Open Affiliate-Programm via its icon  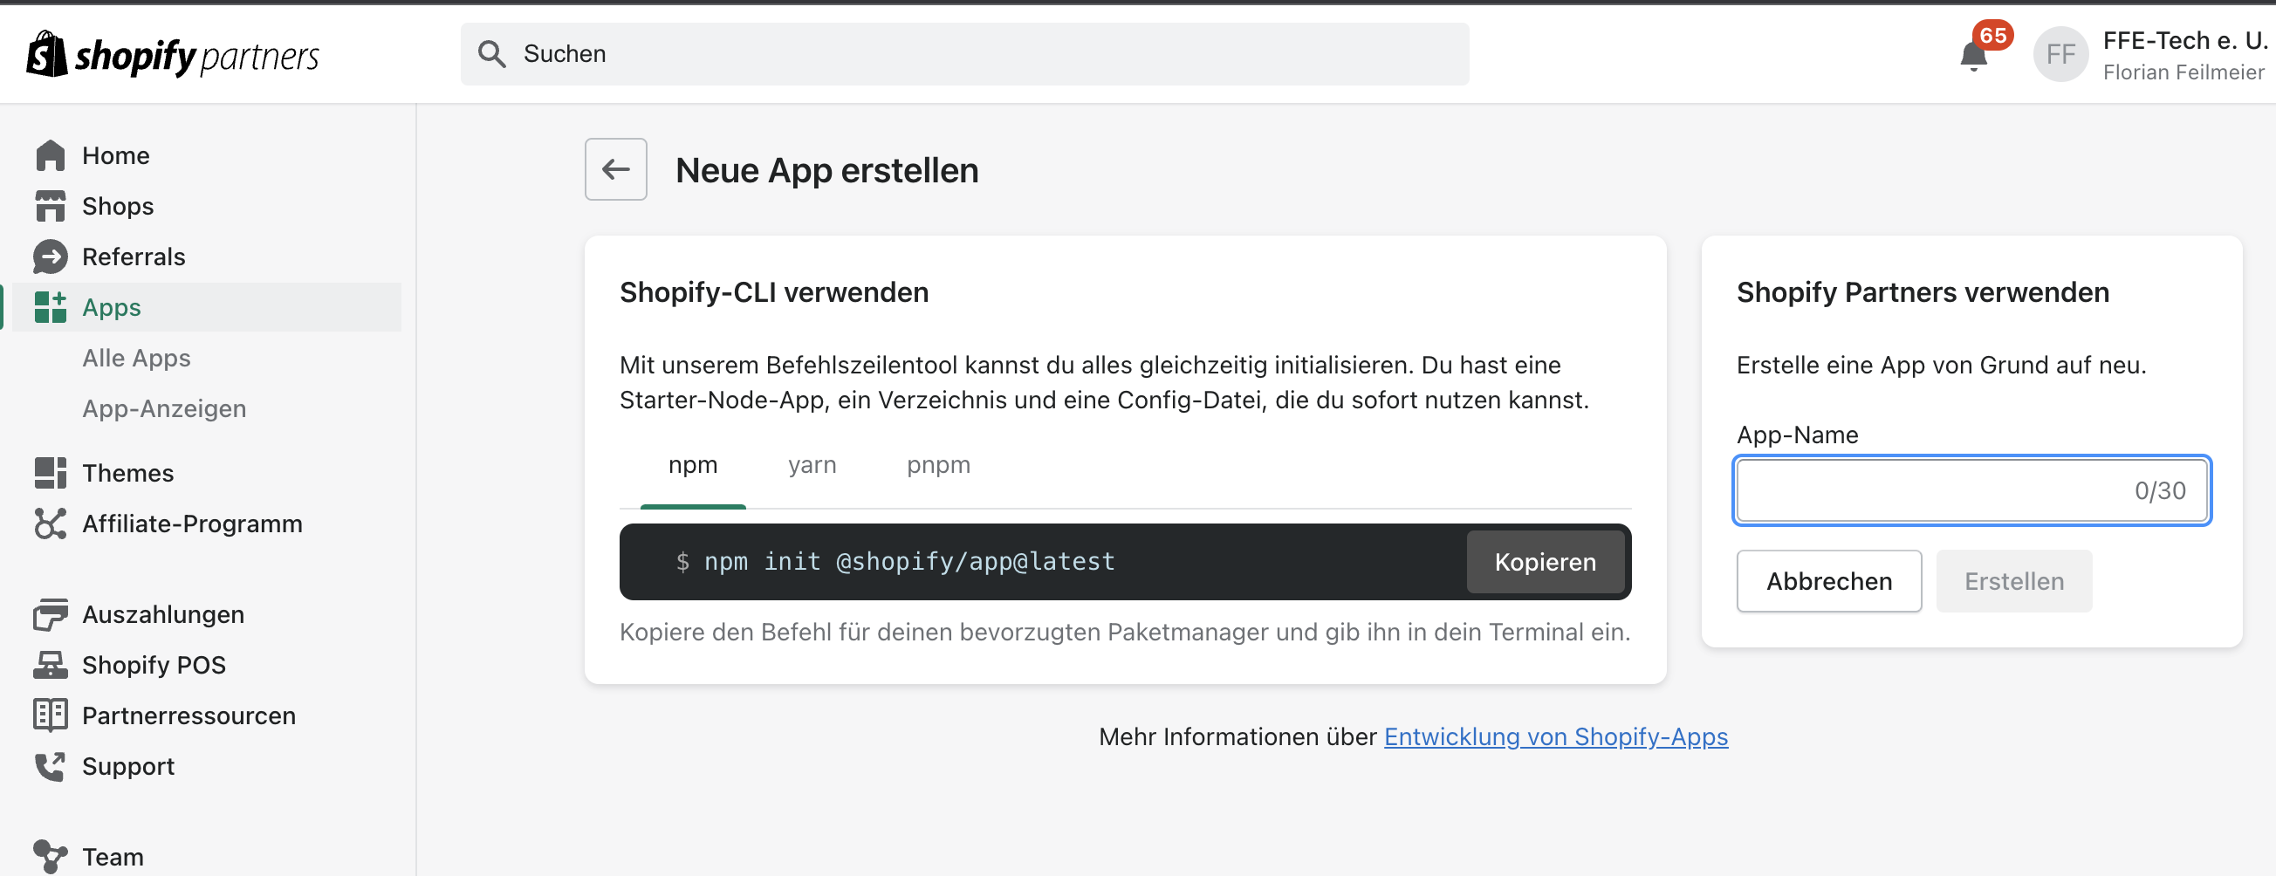(x=51, y=524)
